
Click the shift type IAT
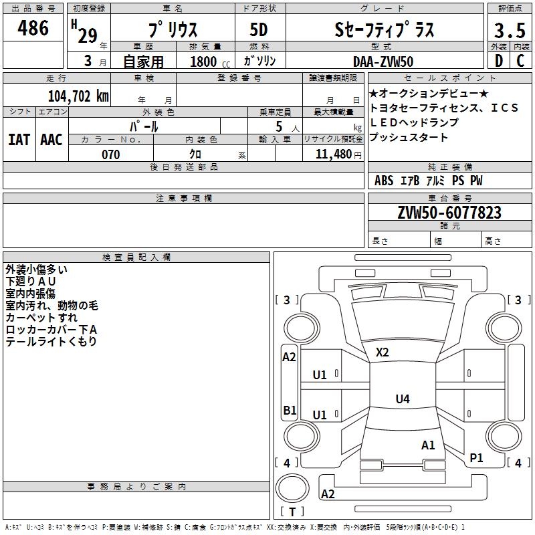click(x=19, y=140)
